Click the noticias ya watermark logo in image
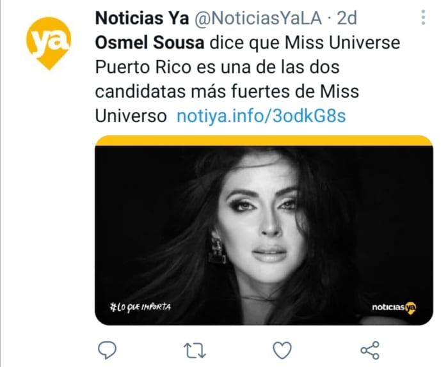The width and height of the screenshot is (448, 367). pos(394,308)
